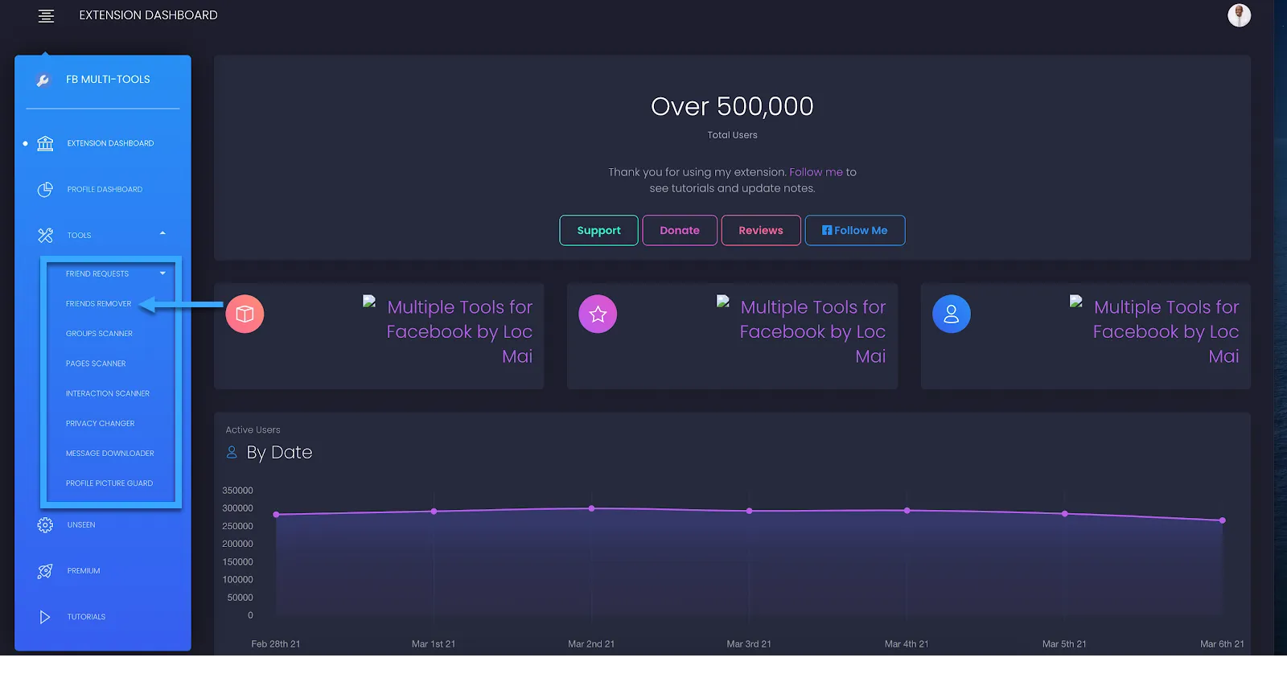Click the Premium rocket icon

(45, 571)
